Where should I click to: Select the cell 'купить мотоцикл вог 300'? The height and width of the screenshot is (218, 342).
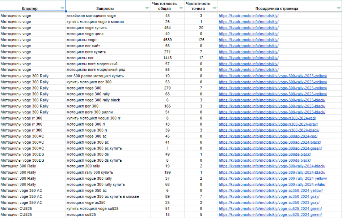tap(108, 82)
